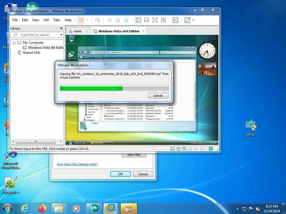Open the Library search dropdown arrow

61,35
